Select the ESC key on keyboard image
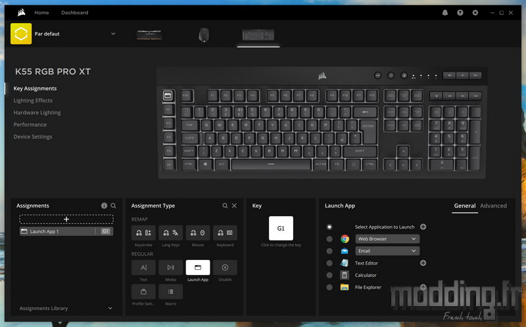The width and height of the screenshot is (526, 327). point(187,96)
